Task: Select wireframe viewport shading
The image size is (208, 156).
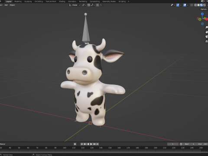Action: [x=195, y=5]
